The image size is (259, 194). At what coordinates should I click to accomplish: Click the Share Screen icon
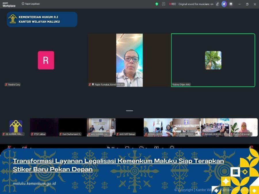pyautogui.click(x=157, y=147)
